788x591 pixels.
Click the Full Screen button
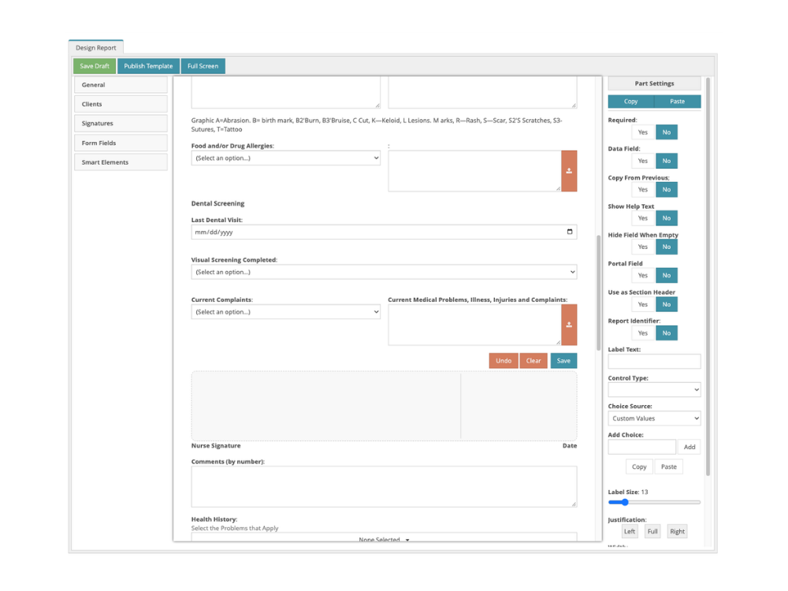[x=203, y=66]
